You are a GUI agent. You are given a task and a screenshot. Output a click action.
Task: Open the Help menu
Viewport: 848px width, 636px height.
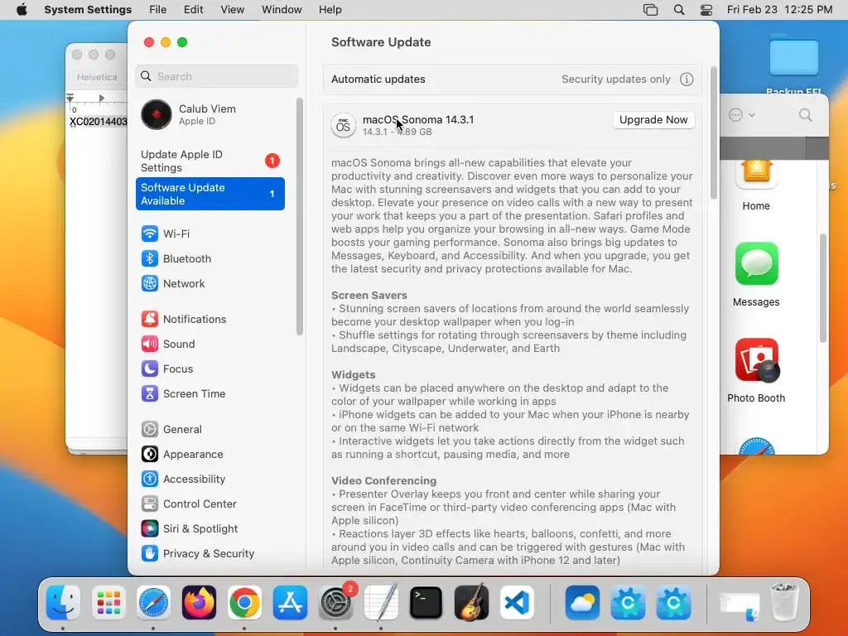[330, 10]
